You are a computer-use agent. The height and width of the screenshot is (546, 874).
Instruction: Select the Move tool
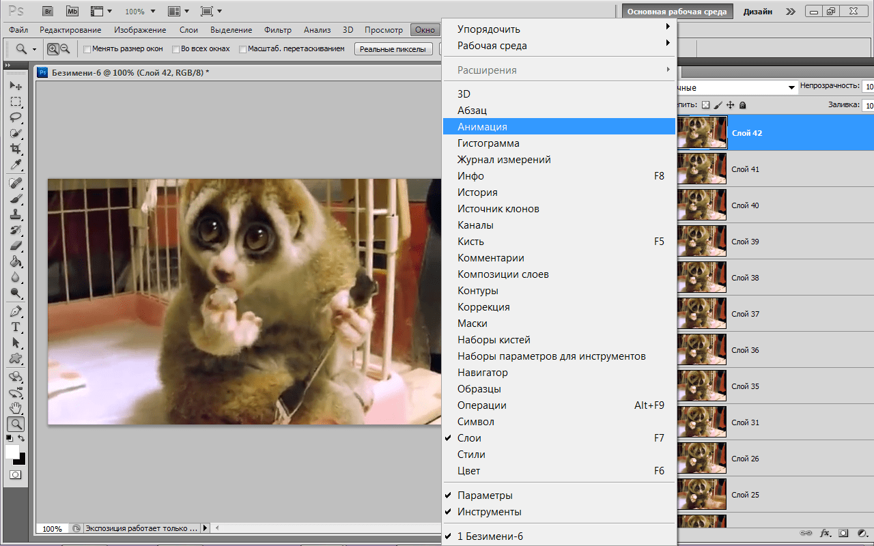(x=15, y=86)
